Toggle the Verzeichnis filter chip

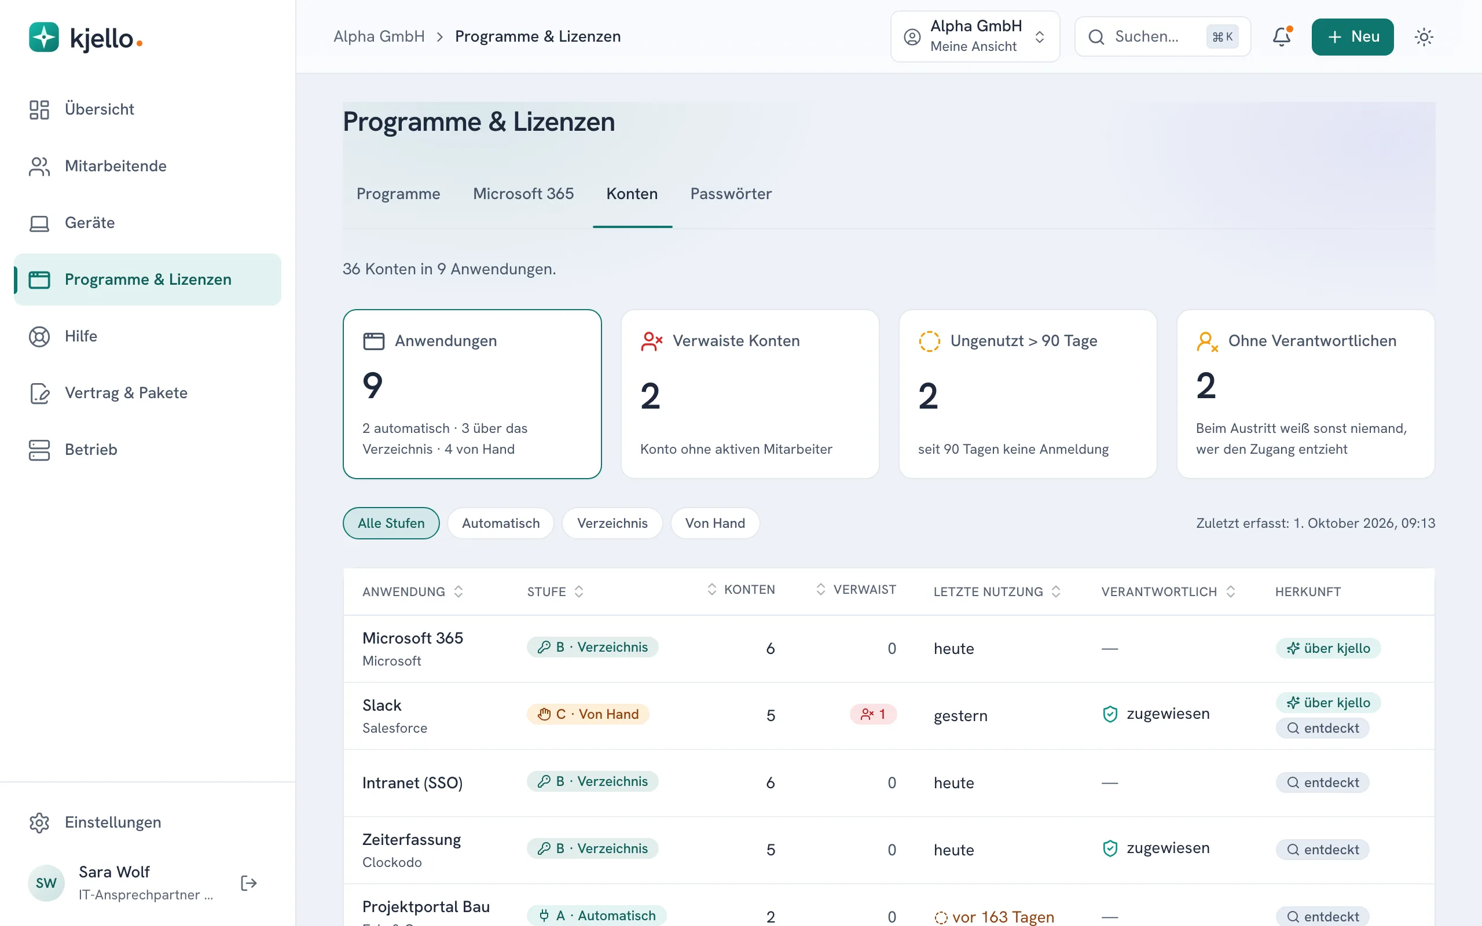(612, 523)
